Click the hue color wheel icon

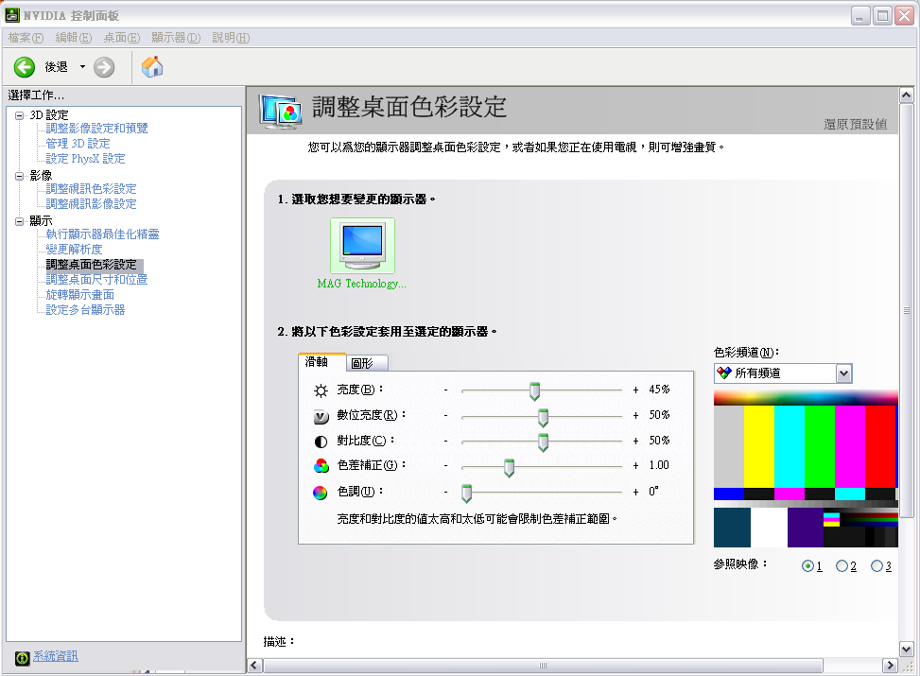321,493
